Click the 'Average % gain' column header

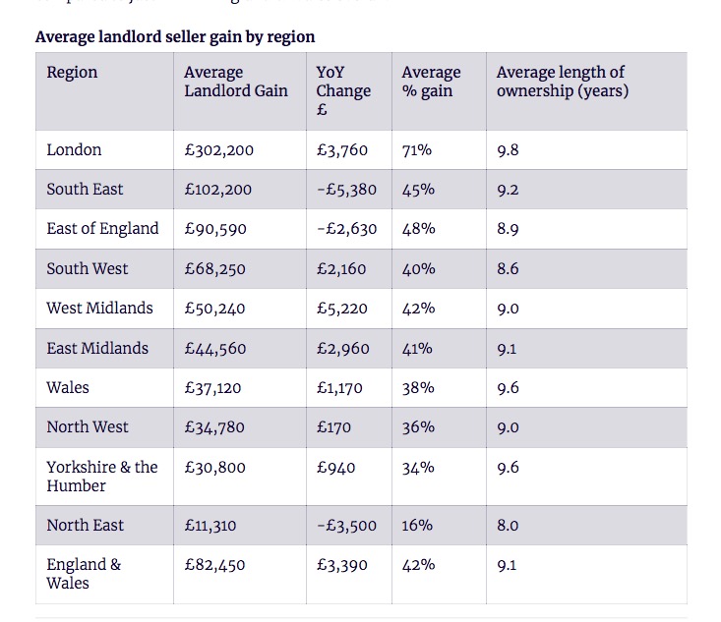(x=431, y=82)
